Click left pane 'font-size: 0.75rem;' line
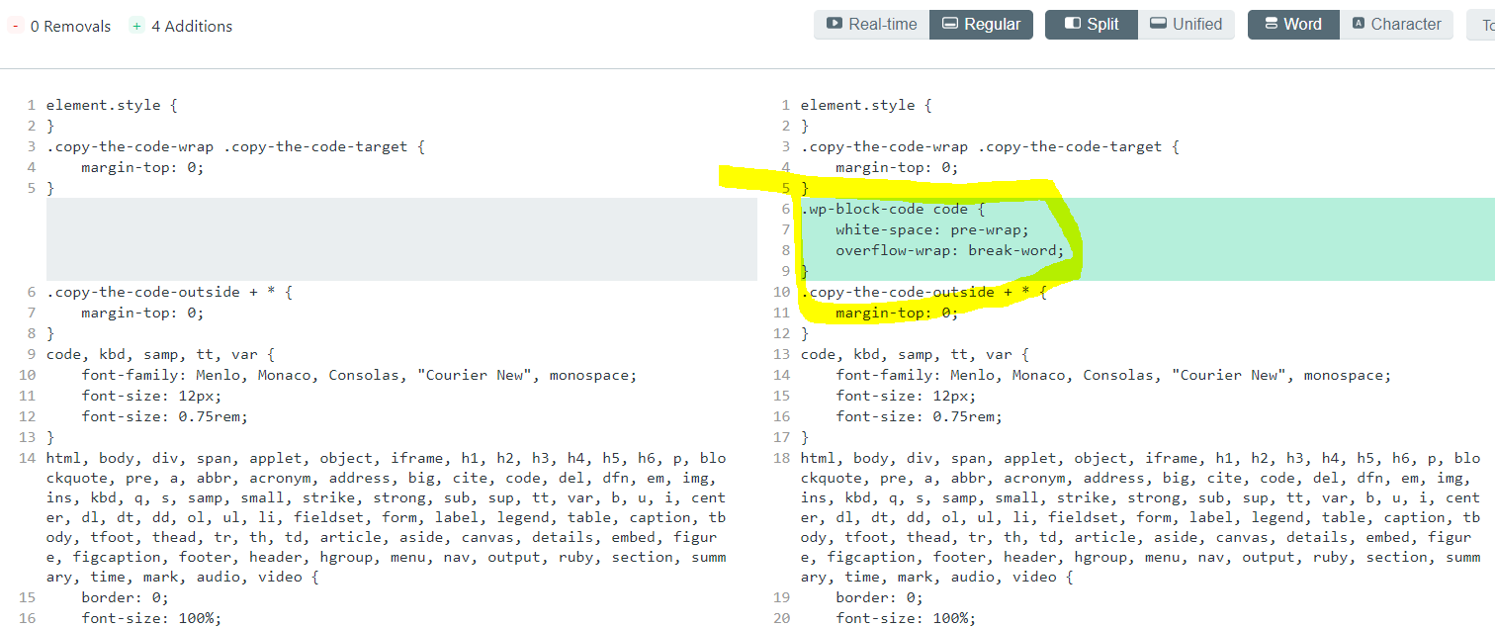Image resolution: width=1495 pixels, height=628 pixels. coord(164,416)
